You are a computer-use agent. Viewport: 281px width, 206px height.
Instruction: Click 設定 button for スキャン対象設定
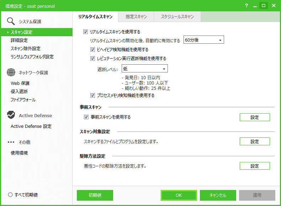[x=255, y=141]
